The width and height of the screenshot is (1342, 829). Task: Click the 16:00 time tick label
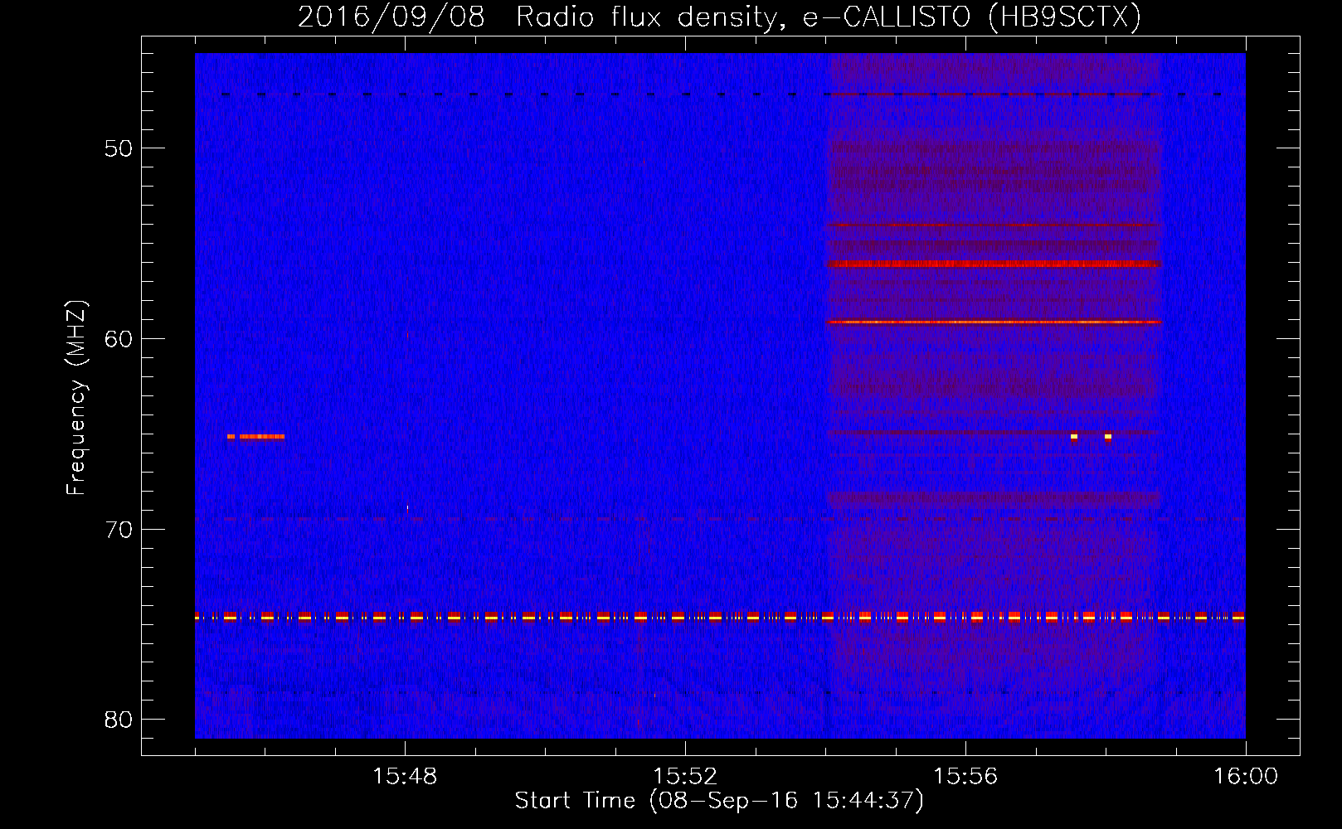tap(1246, 777)
